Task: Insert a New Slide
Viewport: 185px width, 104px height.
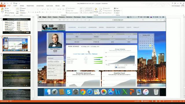Action: point(17,11)
